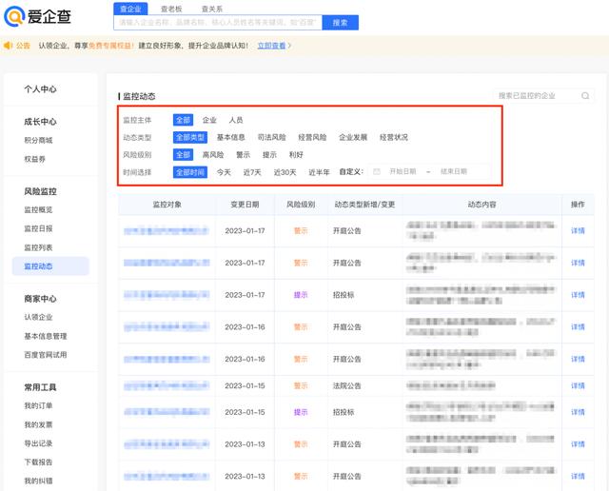Open 监控日报 in sidebar
Screen dimensions: 609x491
point(38,228)
